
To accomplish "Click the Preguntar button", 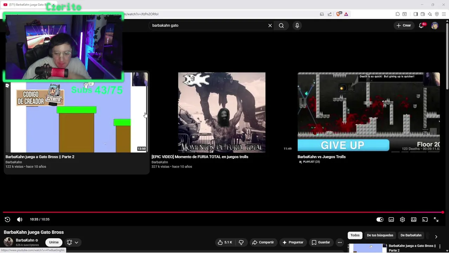I will (293, 242).
